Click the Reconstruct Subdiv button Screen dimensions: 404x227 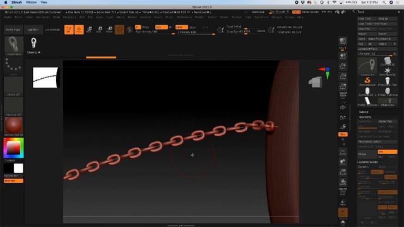pyautogui.click(x=377, y=141)
